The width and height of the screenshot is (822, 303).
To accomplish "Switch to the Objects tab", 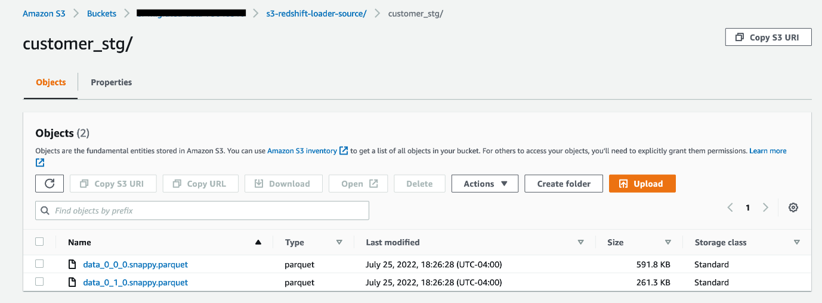I will [51, 82].
